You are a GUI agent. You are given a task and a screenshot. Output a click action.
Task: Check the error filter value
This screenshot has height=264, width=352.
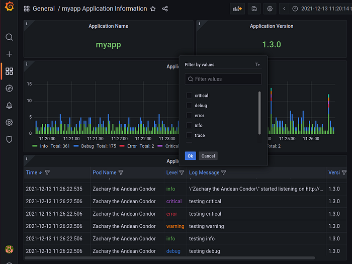189,115
